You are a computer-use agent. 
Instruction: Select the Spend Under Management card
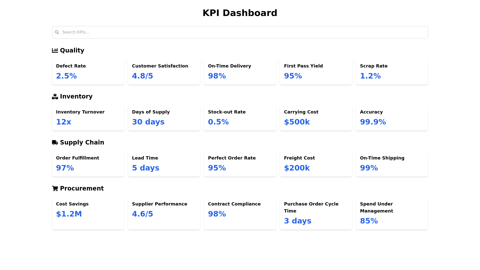pos(392,213)
